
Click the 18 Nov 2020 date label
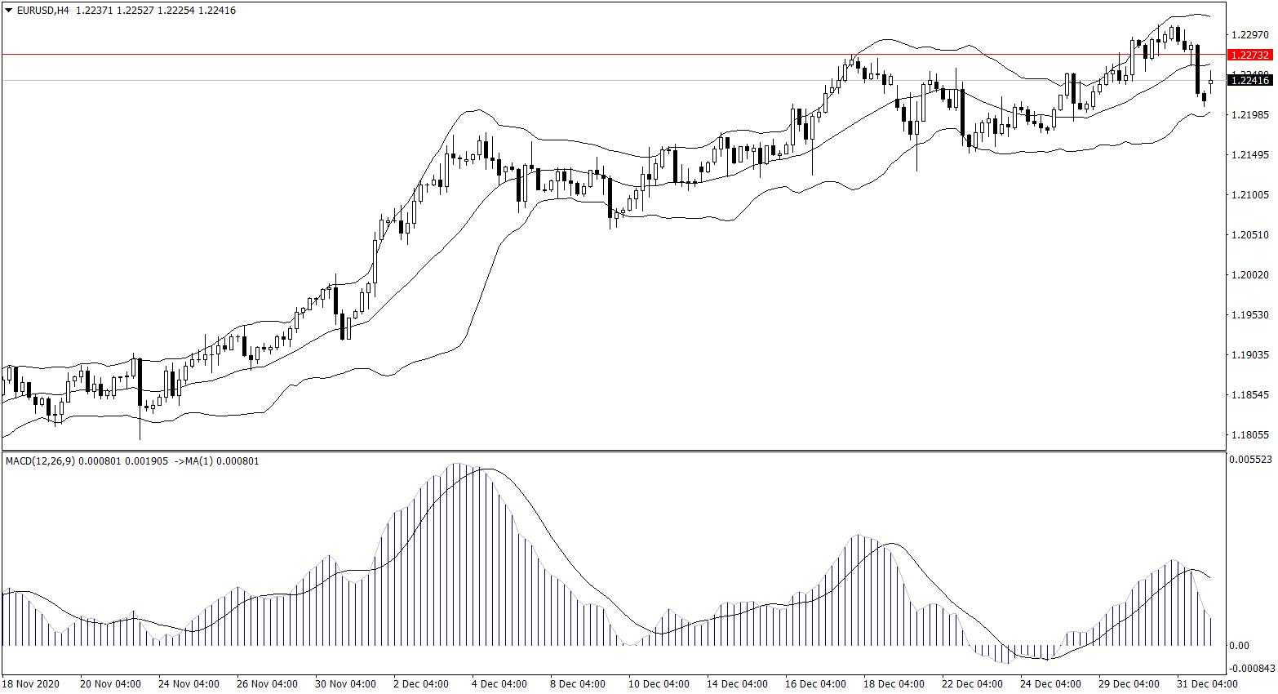[x=31, y=683]
